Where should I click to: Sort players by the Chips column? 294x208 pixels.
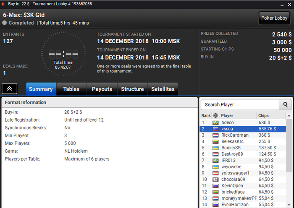coord(271,115)
